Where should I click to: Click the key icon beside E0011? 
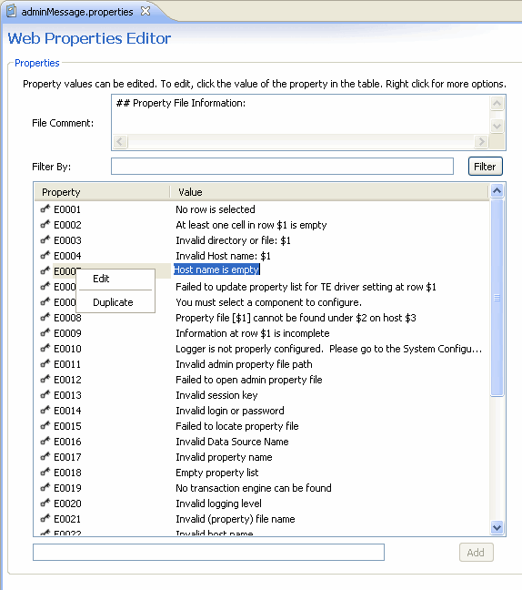(x=45, y=363)
